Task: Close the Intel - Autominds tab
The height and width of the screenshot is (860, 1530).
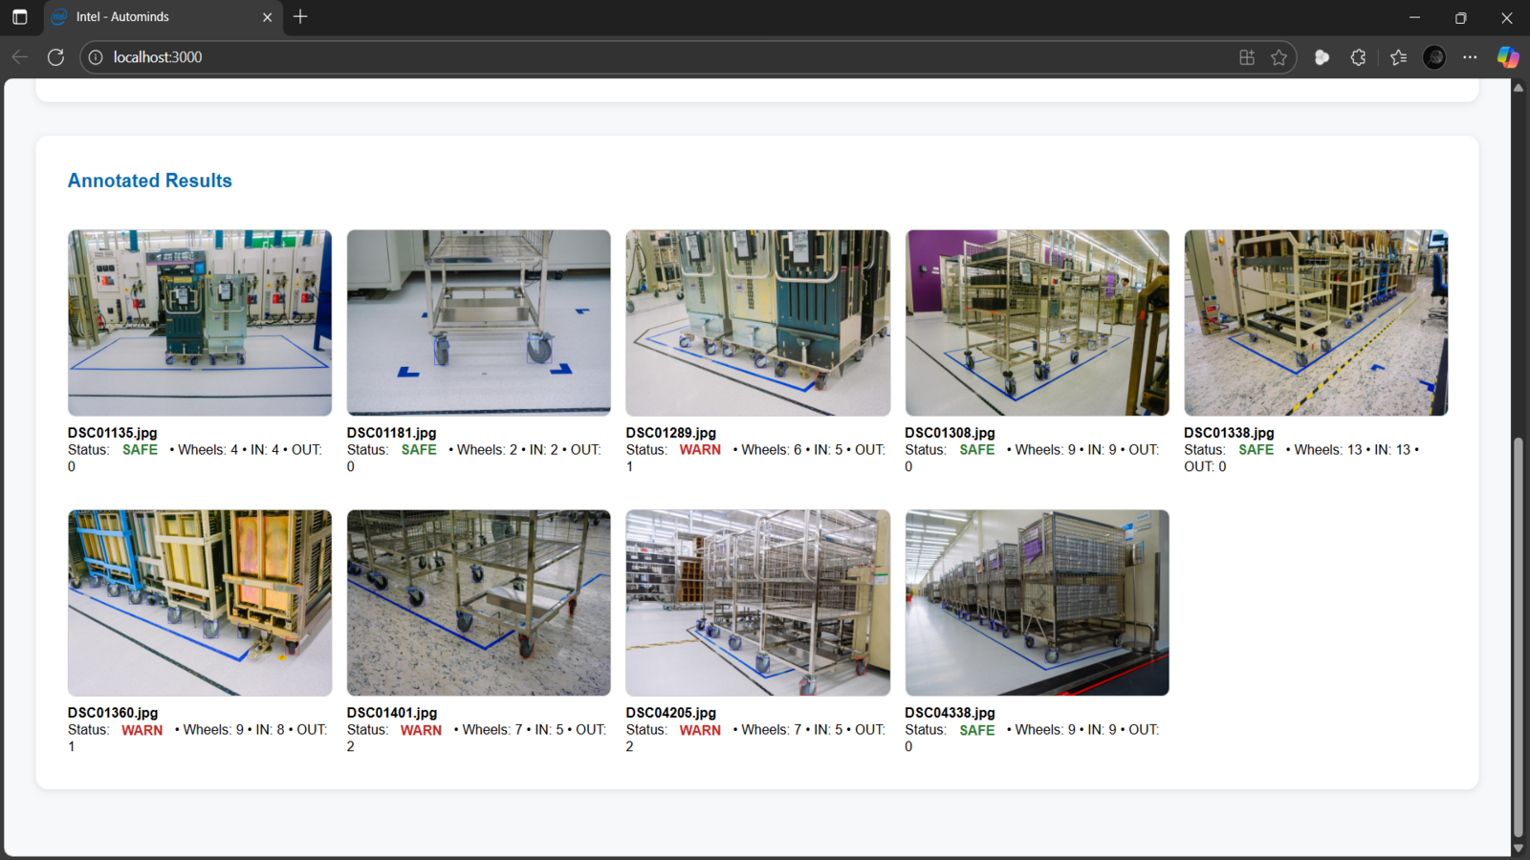Action: (x=267, y=17)
